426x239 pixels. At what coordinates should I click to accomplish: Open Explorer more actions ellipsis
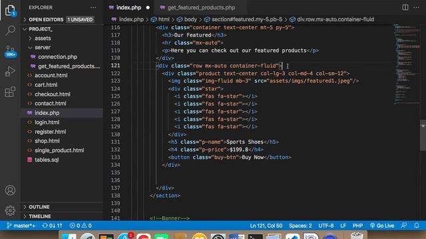(x=93, y=7)
